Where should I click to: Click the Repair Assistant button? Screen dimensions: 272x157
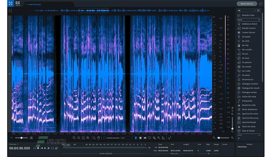(247, 4)
